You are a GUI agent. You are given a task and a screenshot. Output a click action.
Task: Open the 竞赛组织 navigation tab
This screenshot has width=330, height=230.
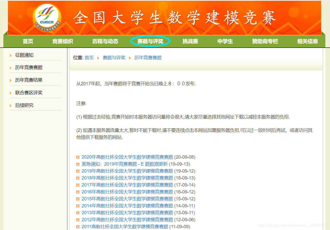click(63, 41)
